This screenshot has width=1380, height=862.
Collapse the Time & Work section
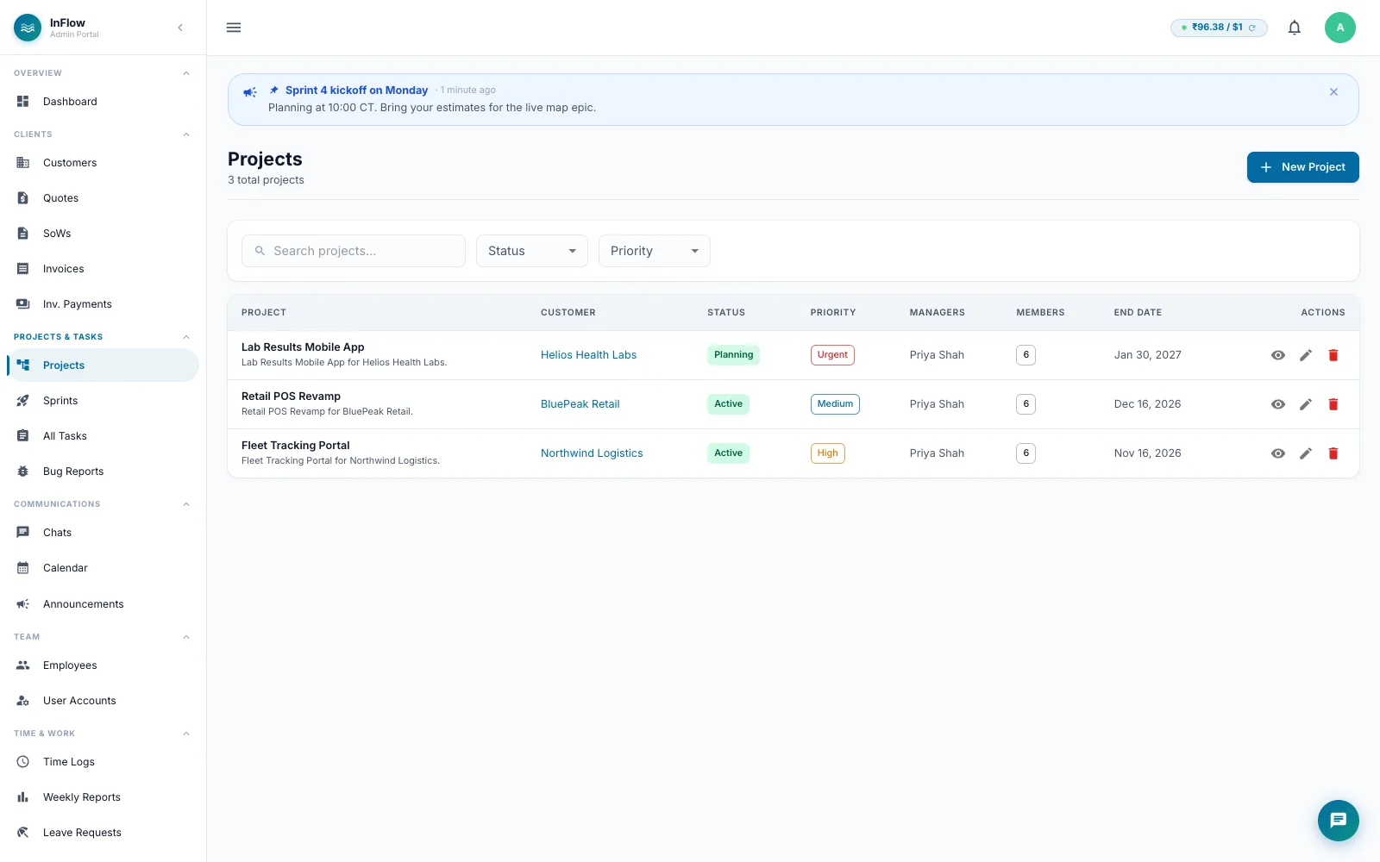click(186, 734)
